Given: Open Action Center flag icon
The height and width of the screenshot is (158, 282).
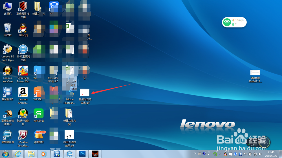Looking at the screenshot, I should coord(245,154).
